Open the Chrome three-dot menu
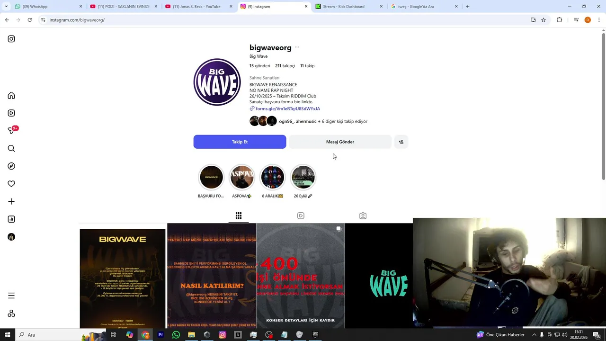This screenshot has width=606, height=341. [x=599, y=20]
